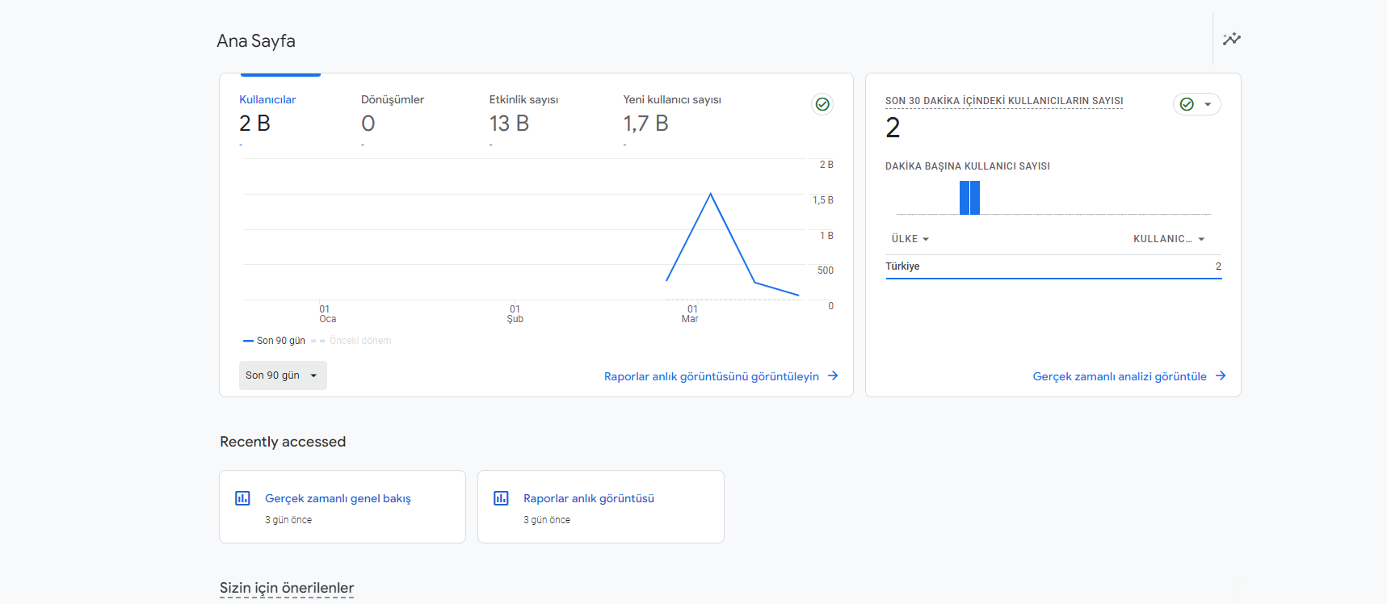Click arrow icon next to Raporlar anlık görüntüsünü görüntüleyin

point(833,375)
